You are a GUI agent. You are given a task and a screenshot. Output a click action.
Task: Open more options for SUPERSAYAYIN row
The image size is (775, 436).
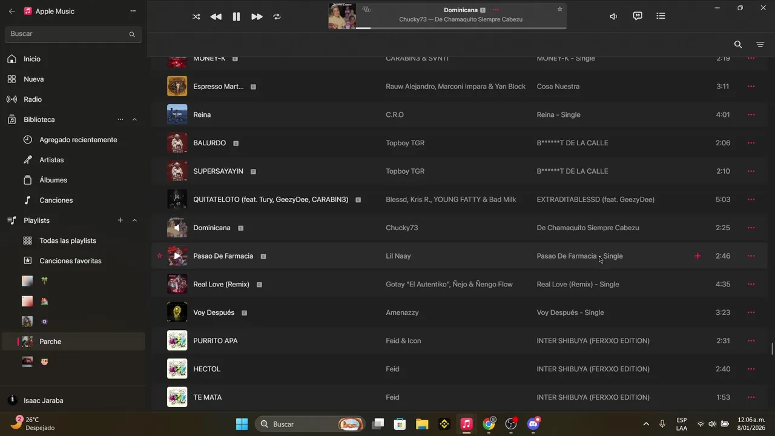(x=751, y=171)
